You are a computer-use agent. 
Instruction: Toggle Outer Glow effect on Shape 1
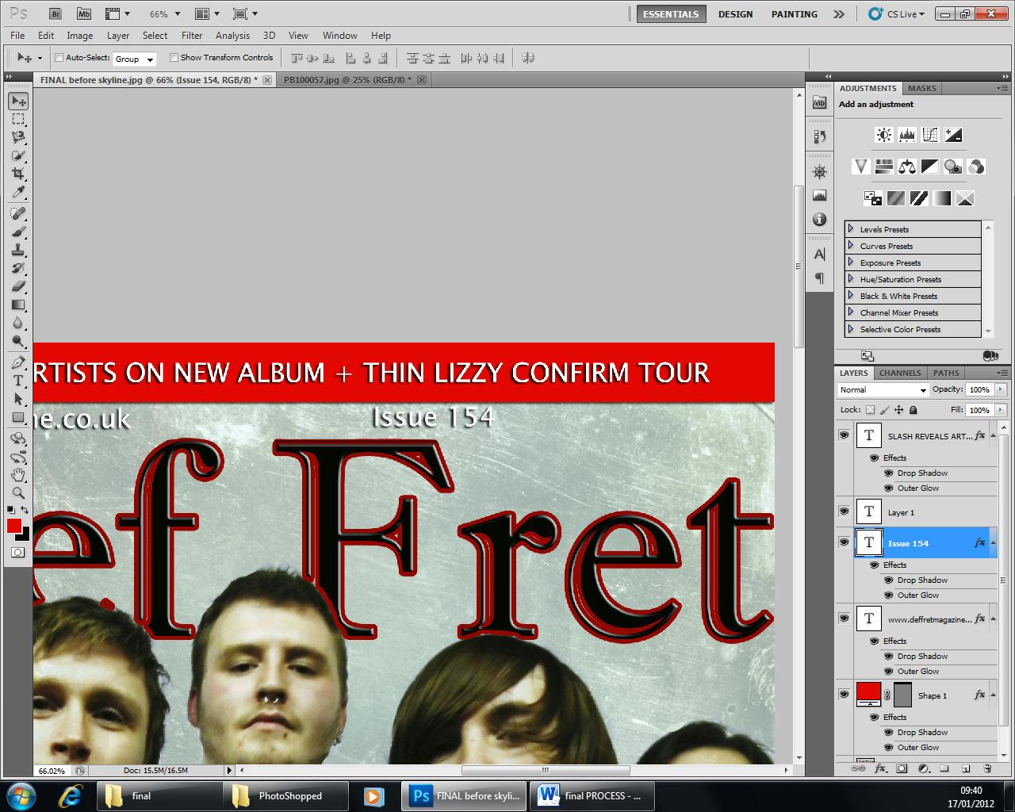point(889,748)
